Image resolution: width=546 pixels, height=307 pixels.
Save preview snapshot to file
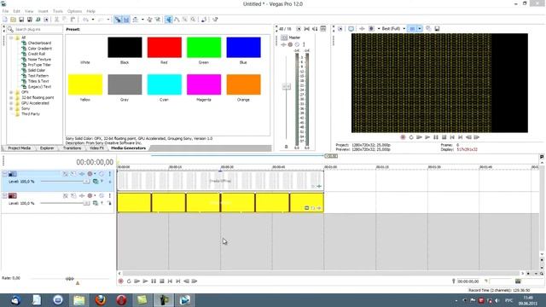(437, 28)
